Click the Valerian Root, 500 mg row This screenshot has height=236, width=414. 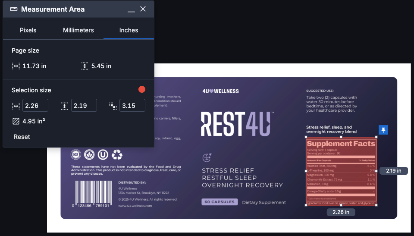[341, 166]
